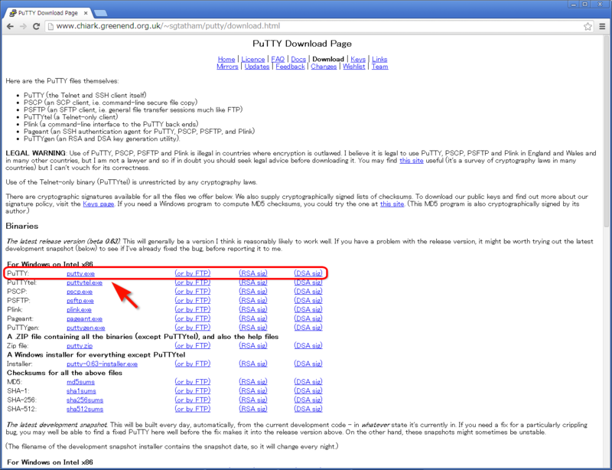The height and width of the screenshot is (470, 612).
Task: Click '(or by FTP)' in the Pageant row
Action: [x=193, y=318]
